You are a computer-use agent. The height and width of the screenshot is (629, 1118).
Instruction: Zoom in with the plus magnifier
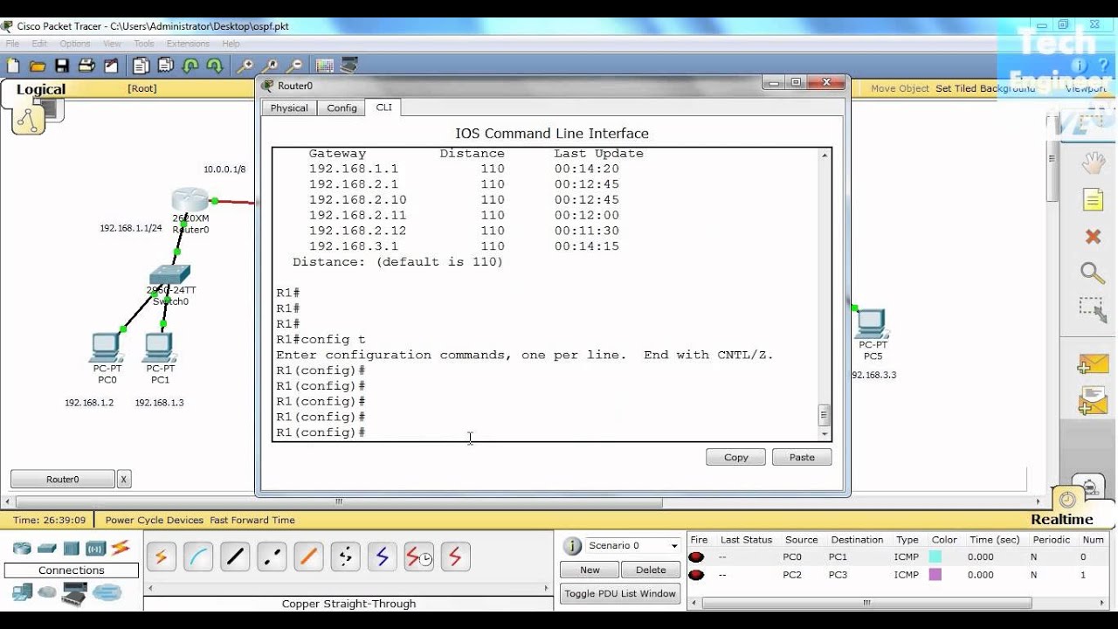[246, 66]
